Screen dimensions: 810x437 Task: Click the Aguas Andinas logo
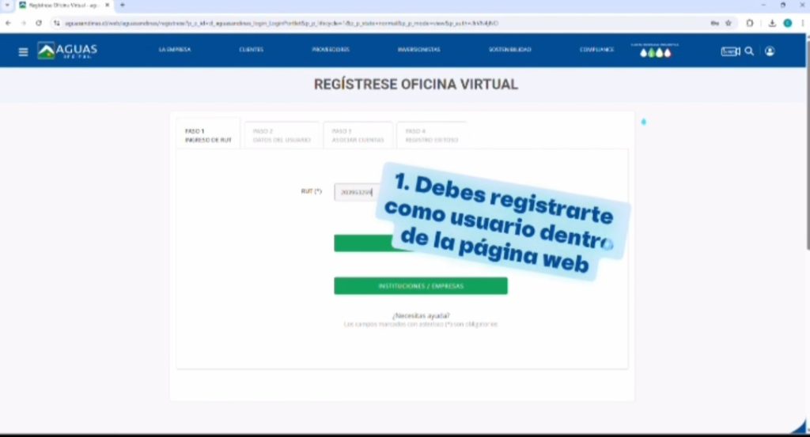68,51
